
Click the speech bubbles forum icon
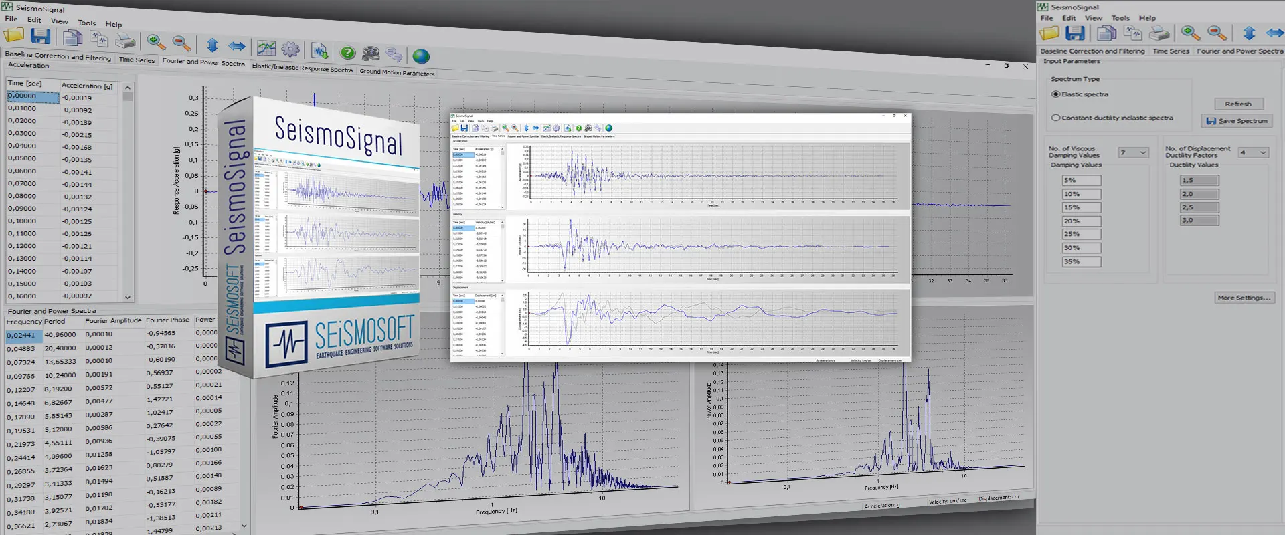394,55
